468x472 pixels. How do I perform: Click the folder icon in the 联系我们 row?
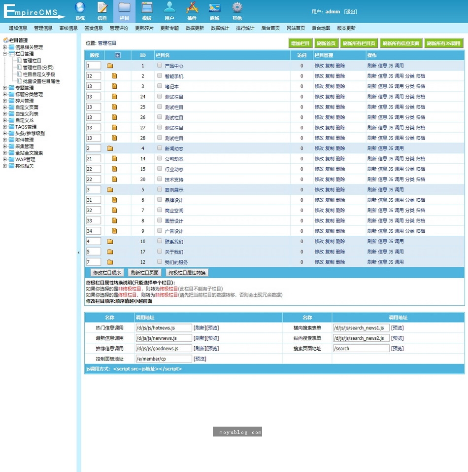click(x=110, y=241)
